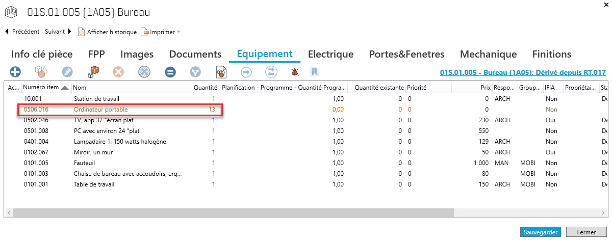Click the right arrow circle icon
Screen dimensions: 612x242
246,72
